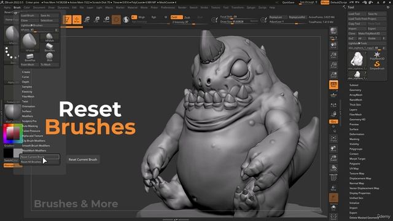Viewport: 393px width, 221px height.
Task: Expand the Auto Masking brush section
Action: pos(30,126)
